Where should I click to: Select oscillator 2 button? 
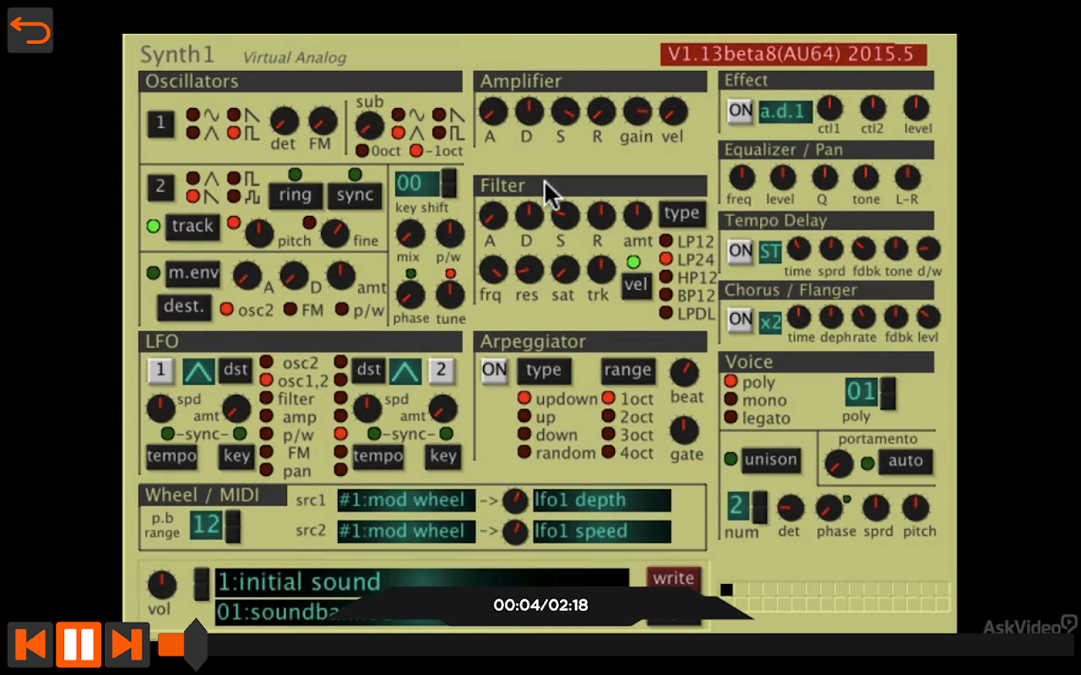pyautogui.click(x=160, y=186)
